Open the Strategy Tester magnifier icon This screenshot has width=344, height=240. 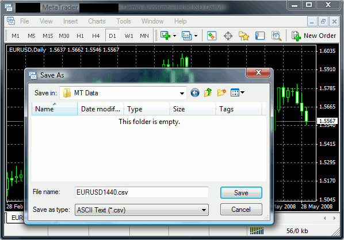tap(276, 36)
